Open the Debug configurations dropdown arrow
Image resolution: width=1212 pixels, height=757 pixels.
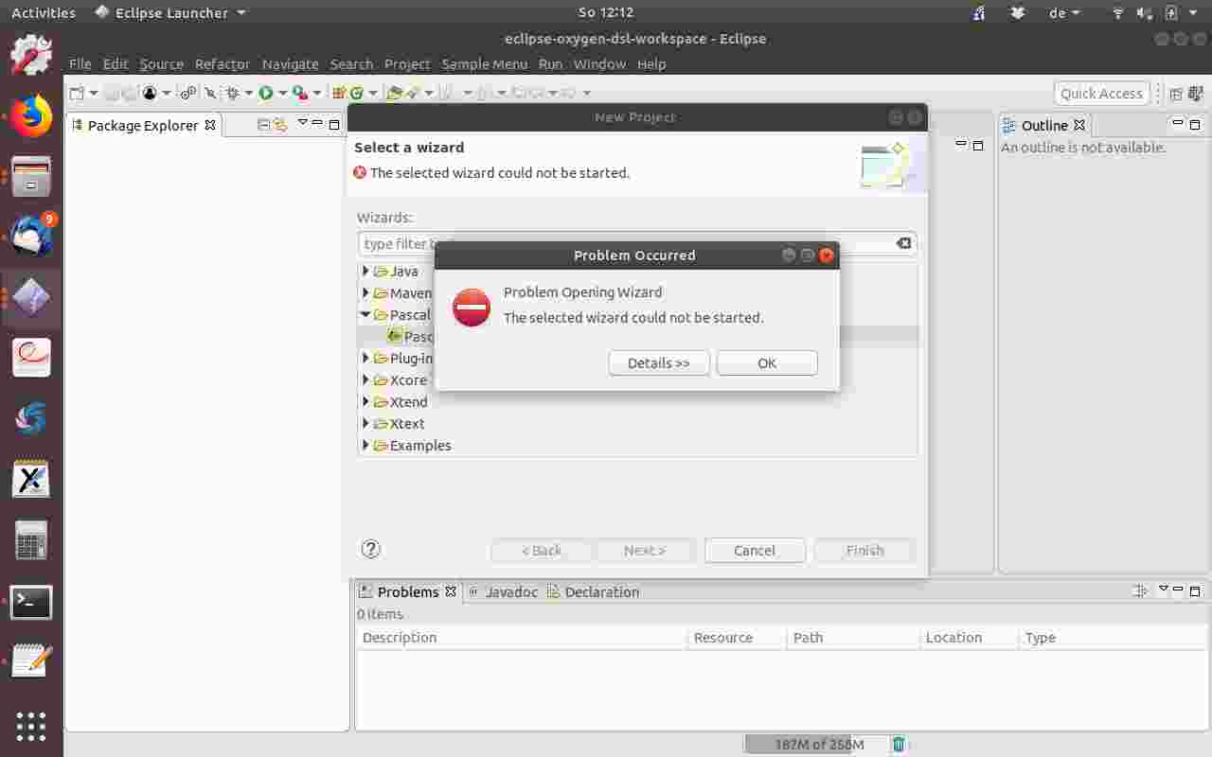(248, 93)
